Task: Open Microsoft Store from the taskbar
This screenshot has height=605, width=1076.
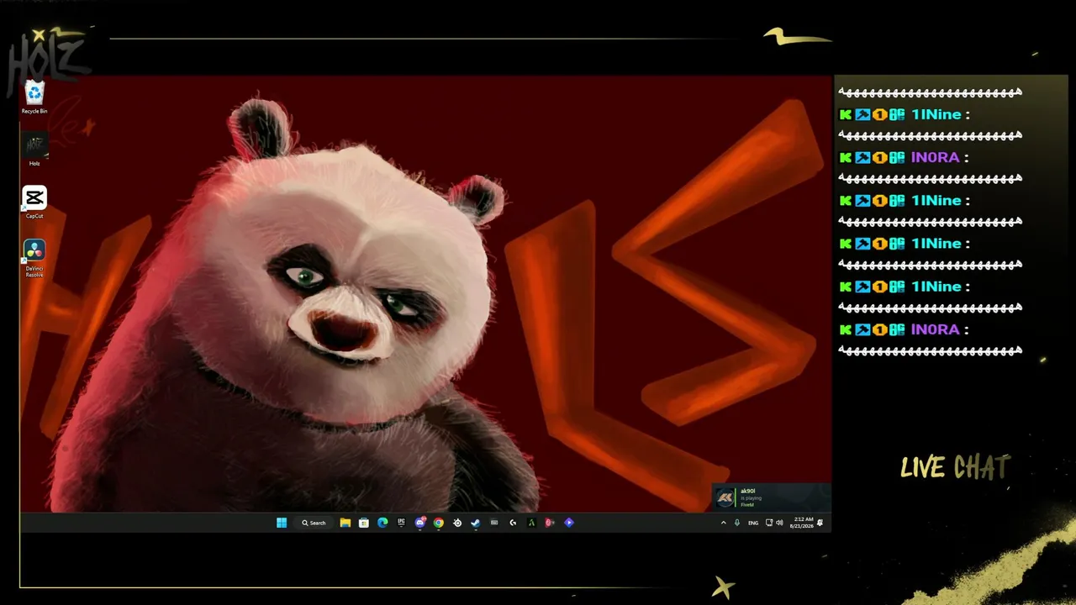Action: (x=364, y=523)
